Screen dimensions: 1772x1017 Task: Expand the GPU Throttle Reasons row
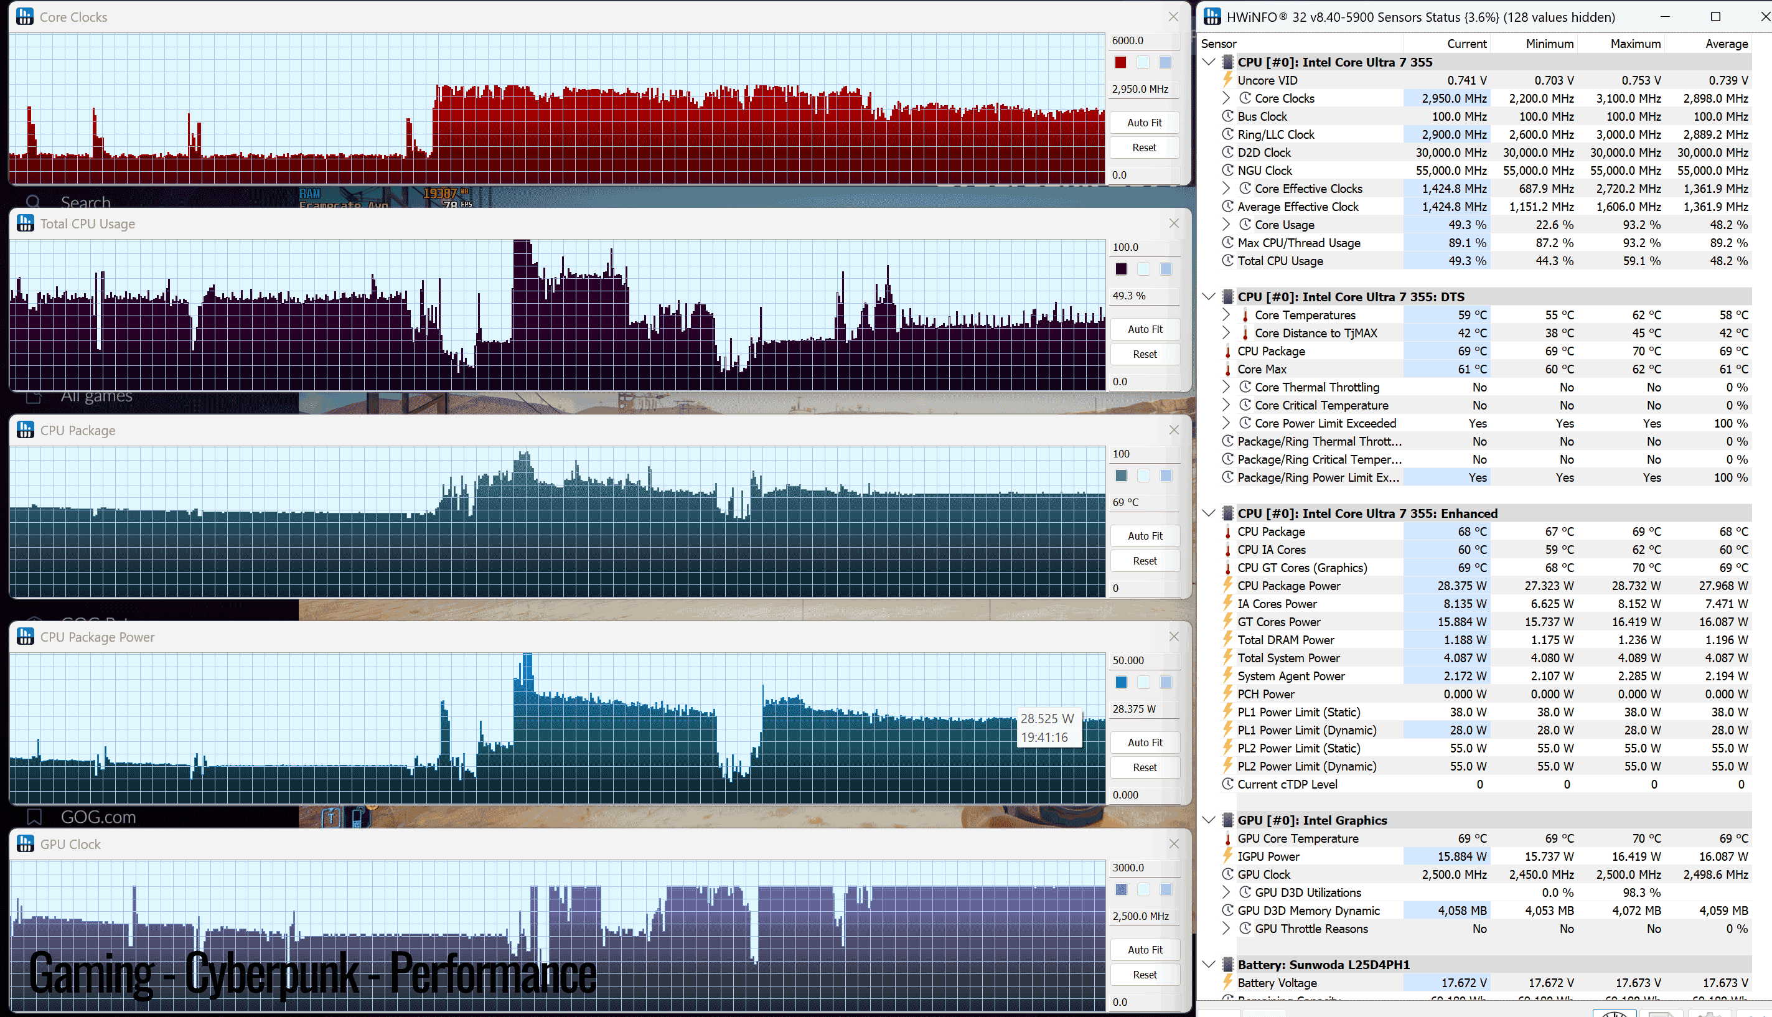click(1227, 928)
